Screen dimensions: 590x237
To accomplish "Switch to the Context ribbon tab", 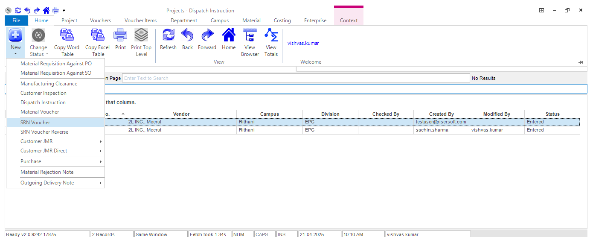I will [x=349, y=20].
